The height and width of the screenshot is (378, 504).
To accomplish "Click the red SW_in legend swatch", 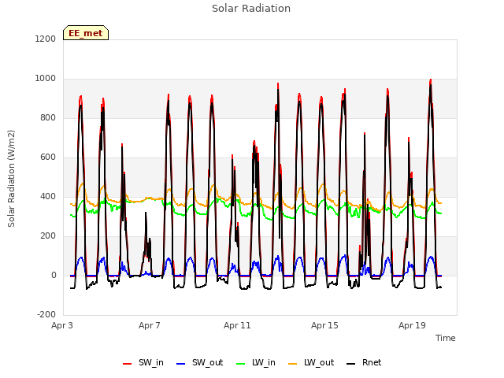I will point(128,364).
